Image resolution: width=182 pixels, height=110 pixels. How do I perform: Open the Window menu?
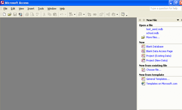[x=52, y=9]
